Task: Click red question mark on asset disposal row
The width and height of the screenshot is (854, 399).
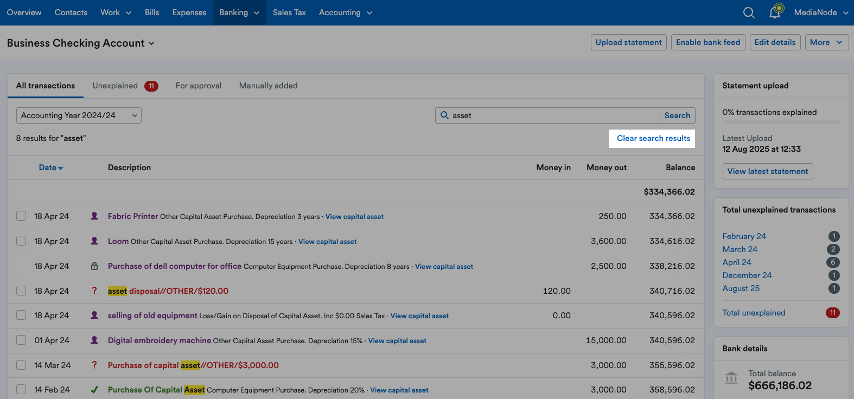Action: click(x=94, y=291)
